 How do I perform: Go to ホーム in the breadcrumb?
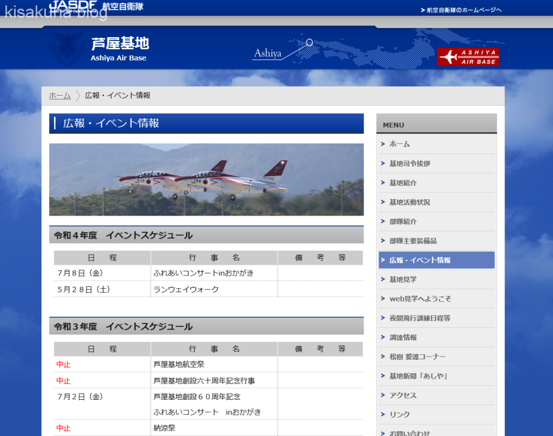coord(59,96)
